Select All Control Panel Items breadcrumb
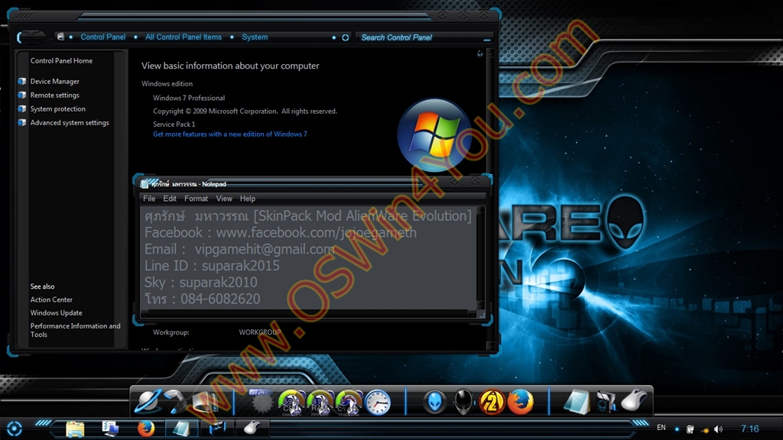 pos(184,37)
